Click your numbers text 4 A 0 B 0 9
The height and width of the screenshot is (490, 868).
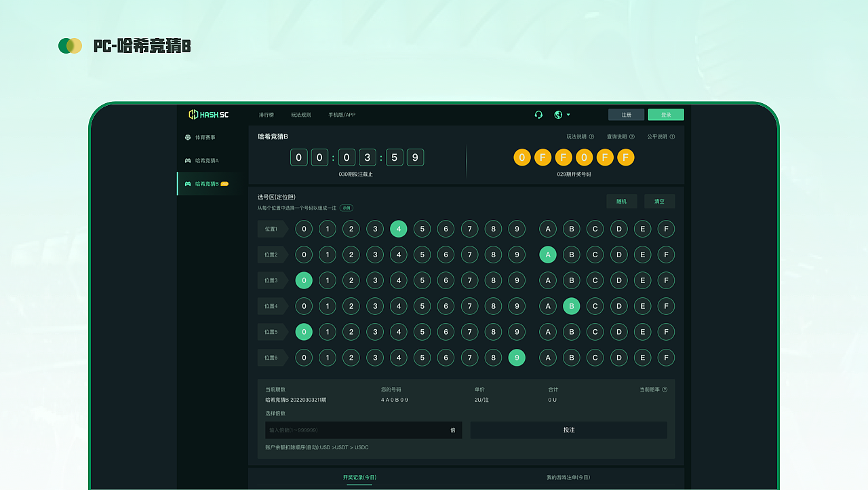pos(395,400)
